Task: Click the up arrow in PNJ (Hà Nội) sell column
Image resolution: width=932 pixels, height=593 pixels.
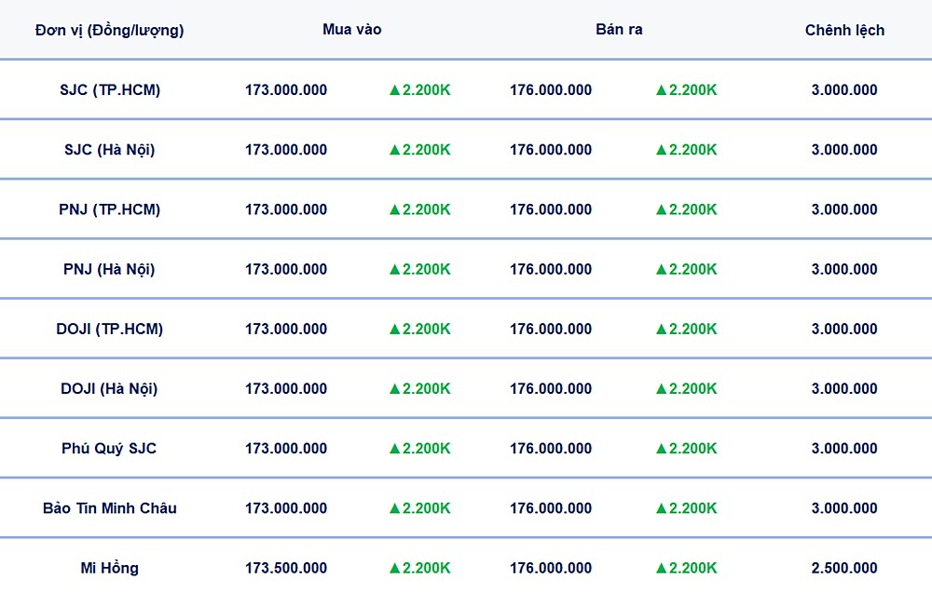Action: (662, 269)
